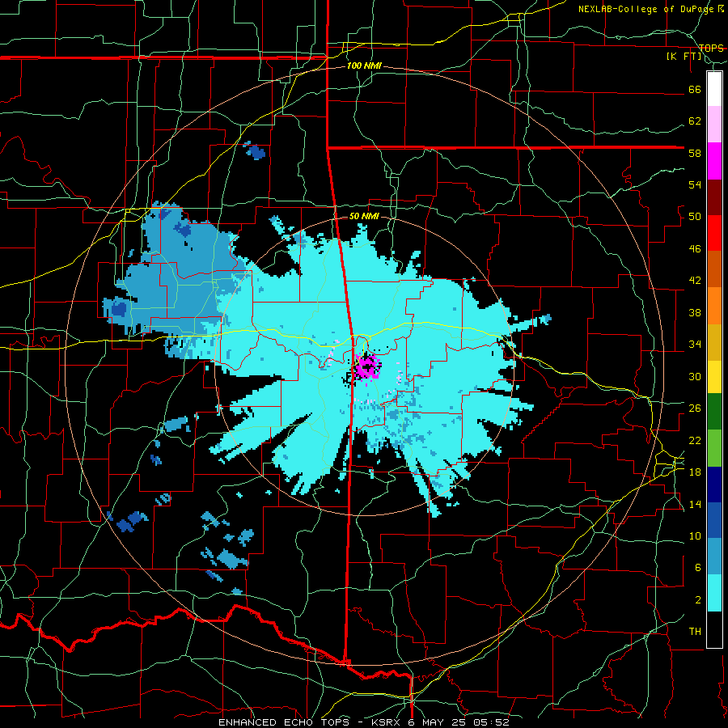
Task: Click the TH threshold label
Action: coord(695,632)
